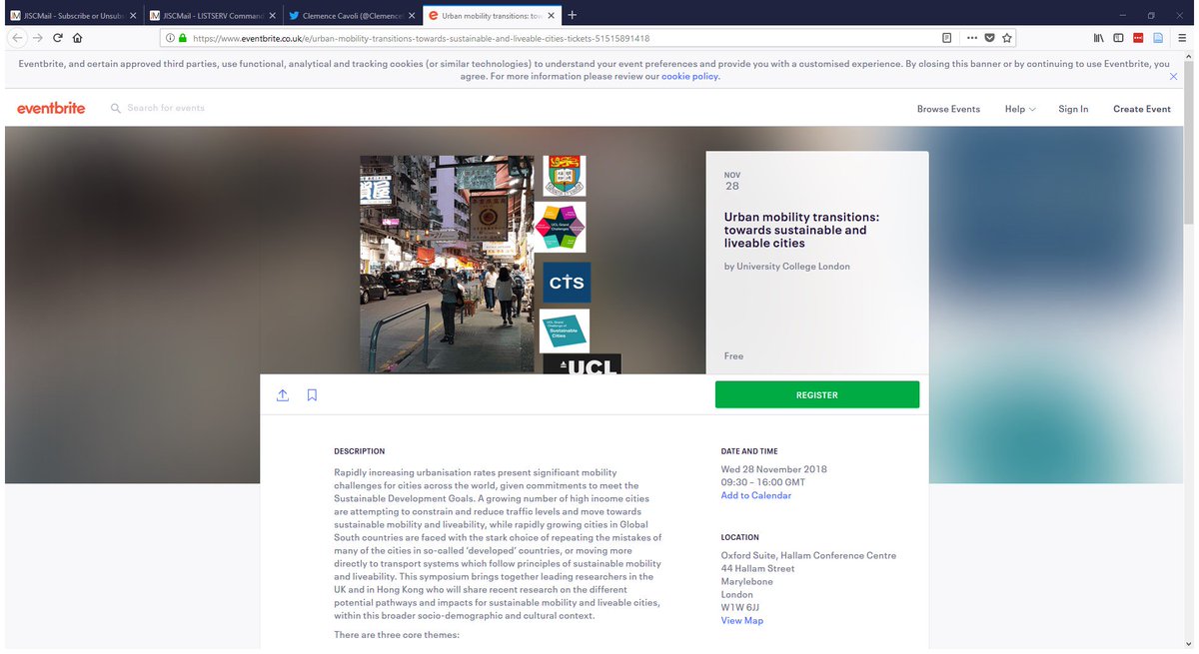Show the browser sidebars

1118,38
